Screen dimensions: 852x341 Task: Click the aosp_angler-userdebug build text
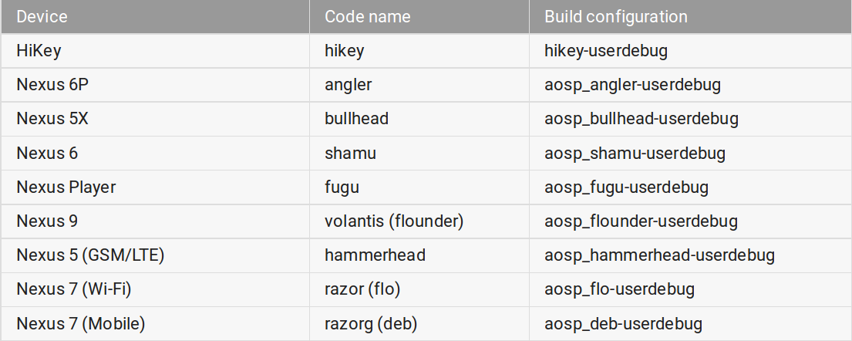point(632,85)
